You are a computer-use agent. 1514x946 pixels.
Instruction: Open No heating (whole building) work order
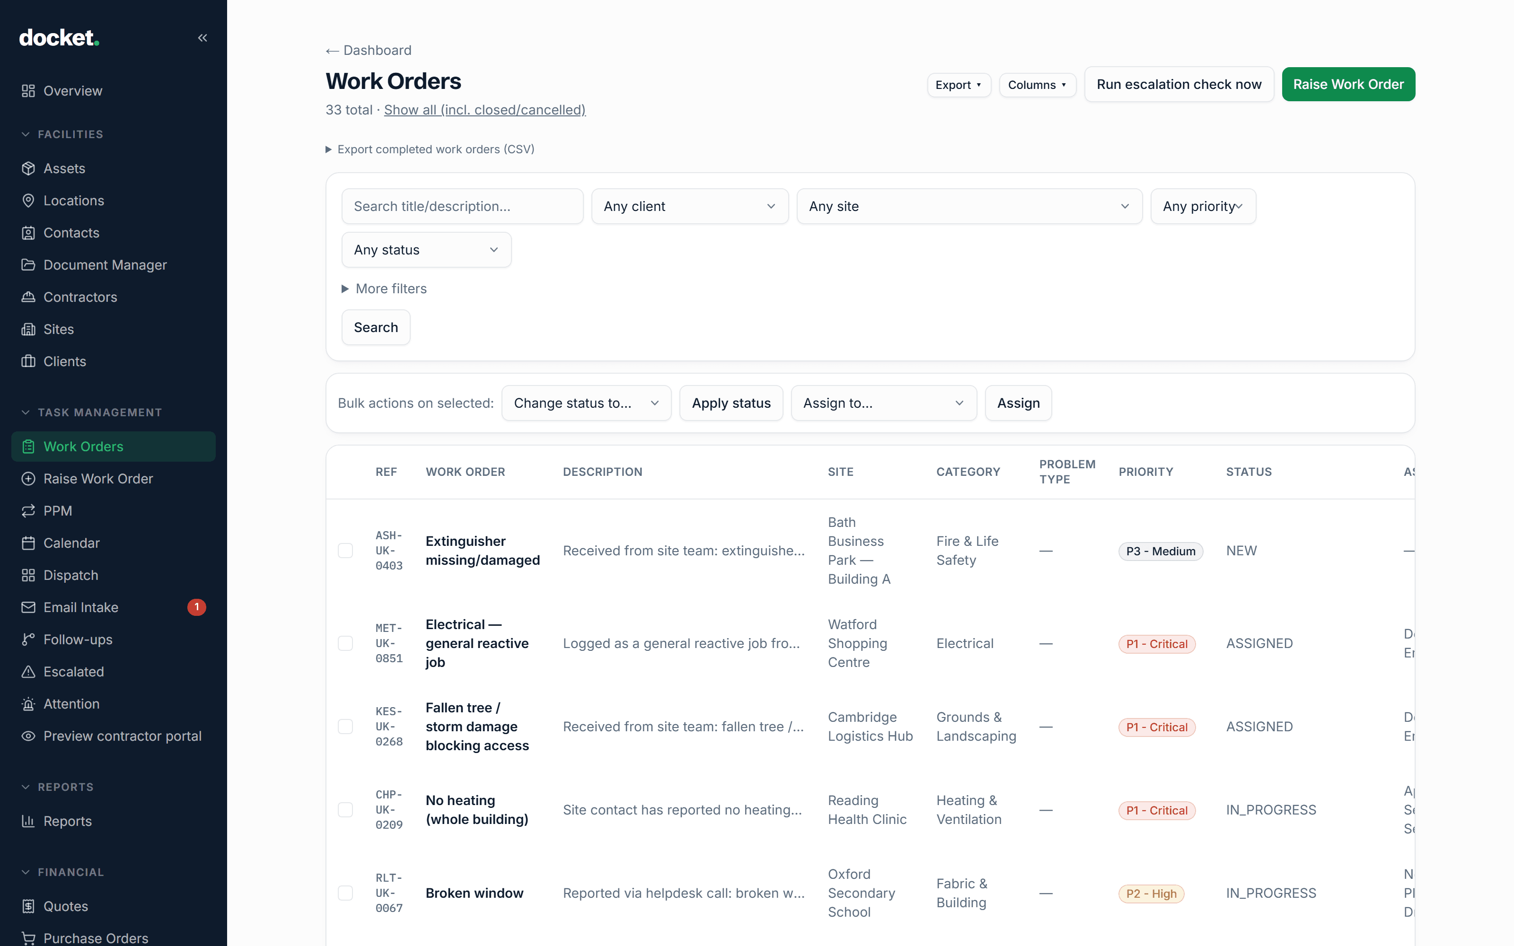pyautogui.click(x=477, y=810)
